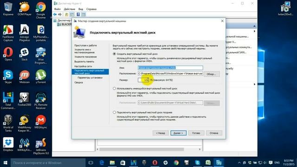This screenshot has width=297, height=167.
Task: Go to 'Приступая к работе' wizard step
Action: [85, 45]
